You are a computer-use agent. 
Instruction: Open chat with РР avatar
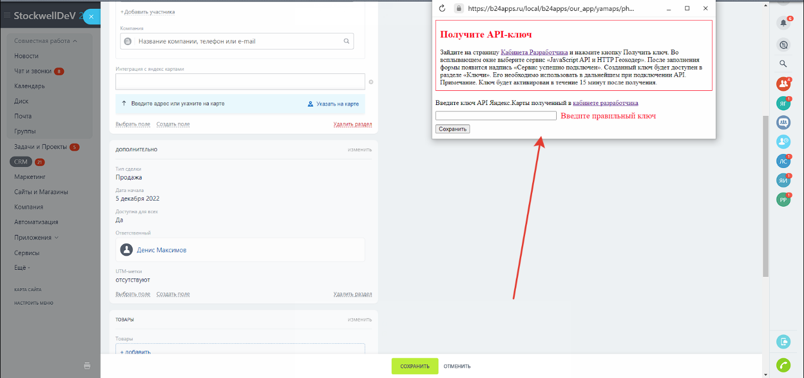click(783, 200)
